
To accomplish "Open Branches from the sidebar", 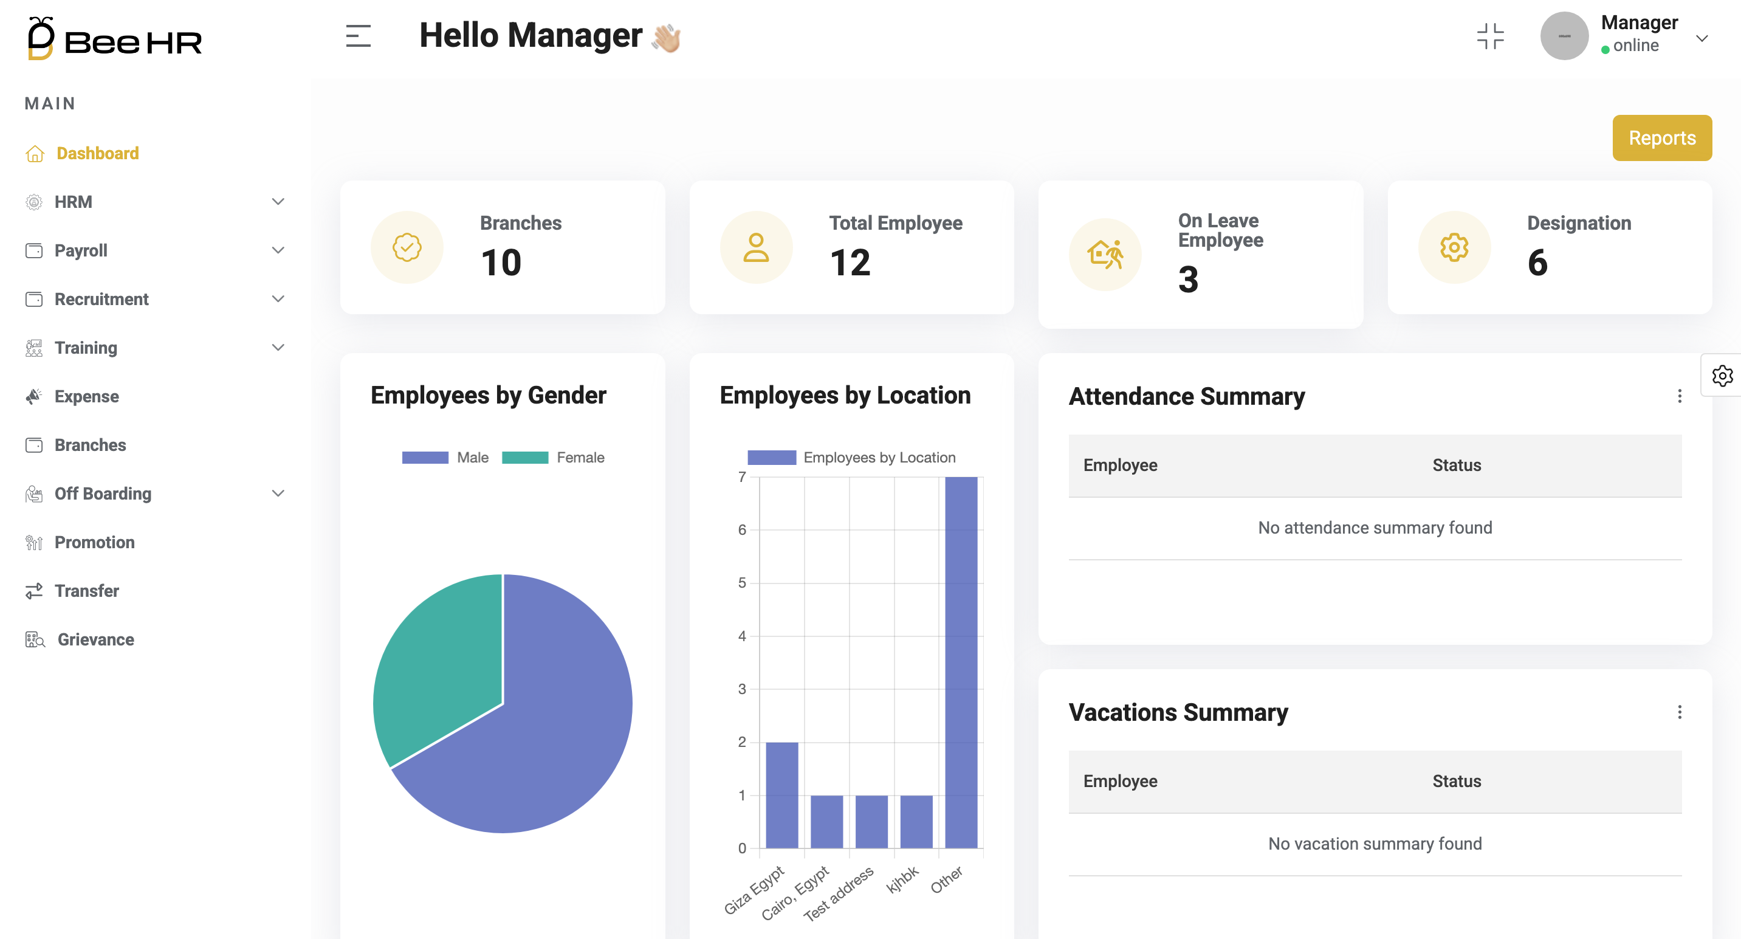I will (x=90, y=445).
